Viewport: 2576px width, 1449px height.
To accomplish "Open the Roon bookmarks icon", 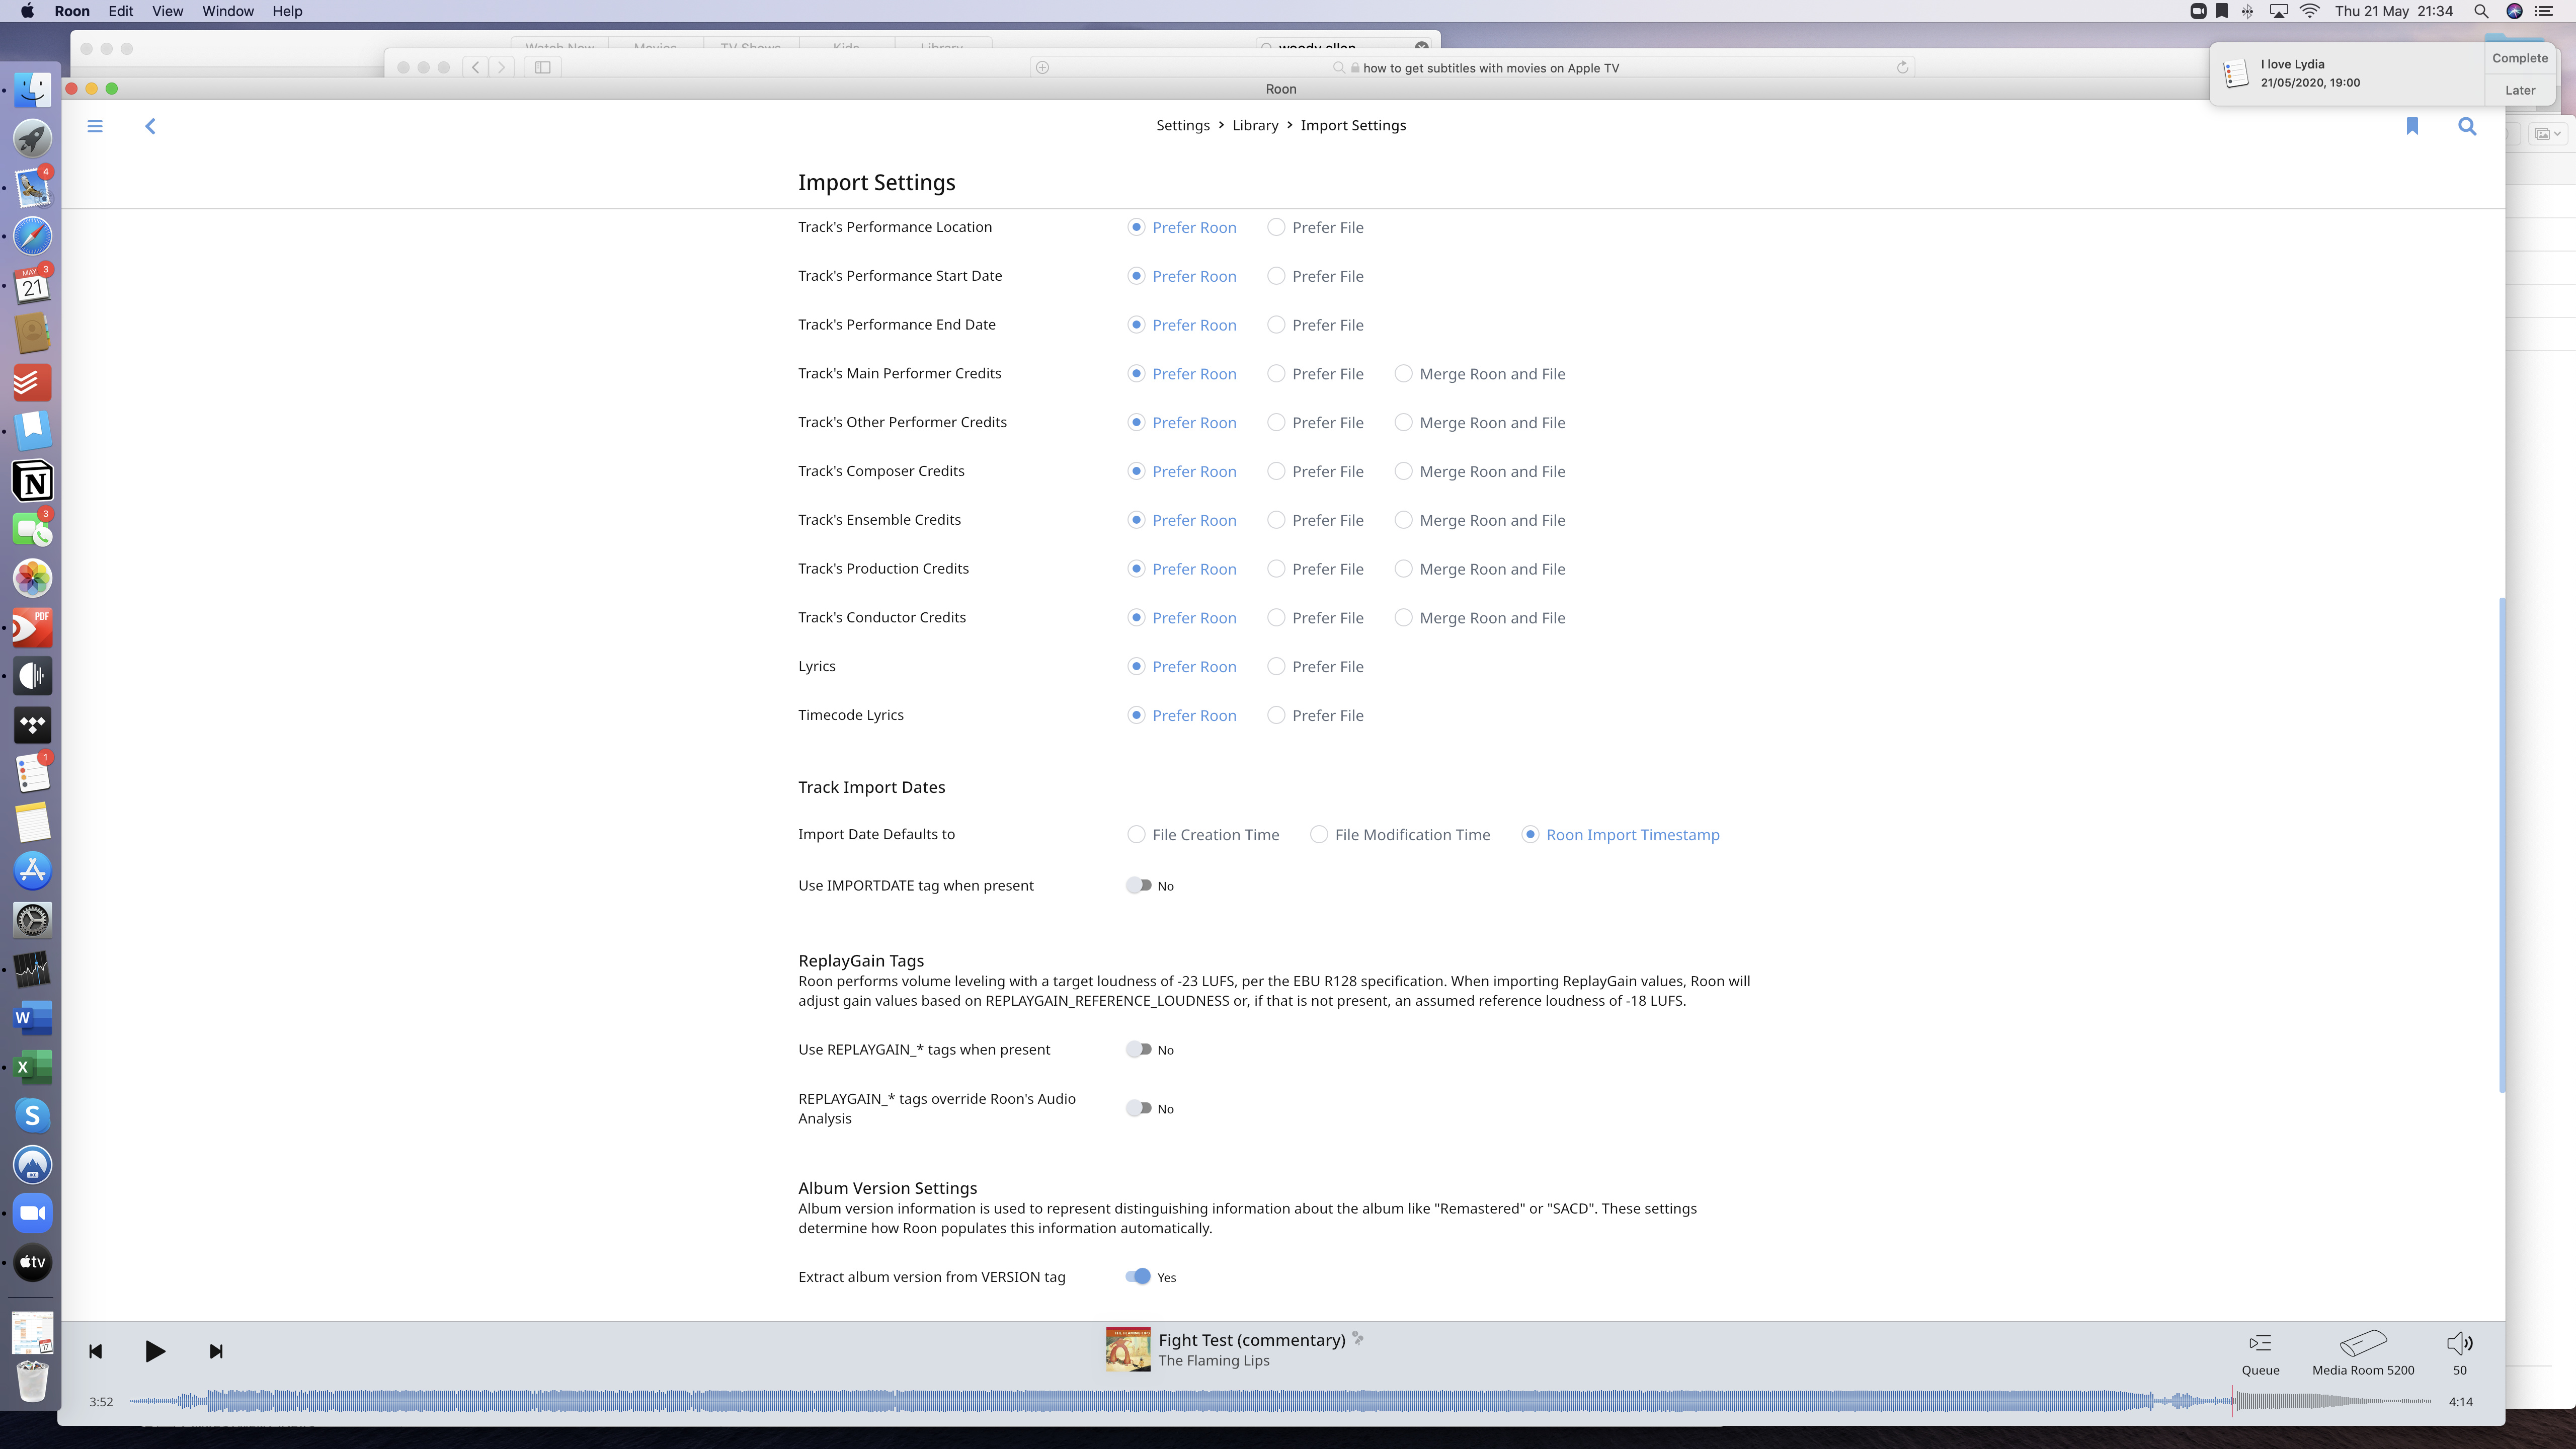I will (x=2412, y=126).
